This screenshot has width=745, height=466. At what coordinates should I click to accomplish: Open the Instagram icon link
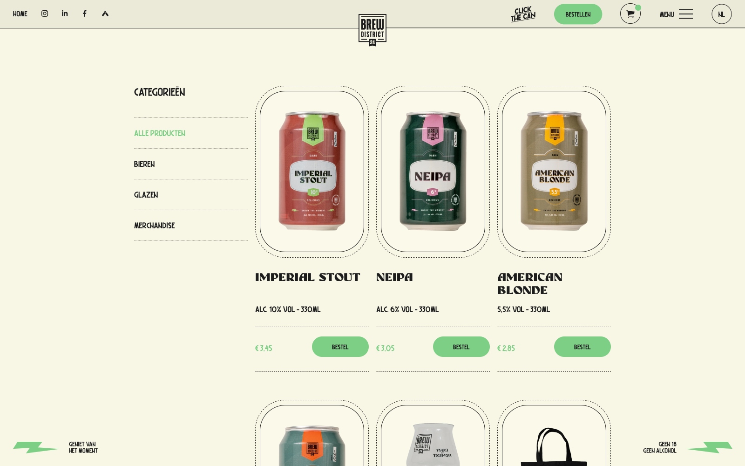45,14
